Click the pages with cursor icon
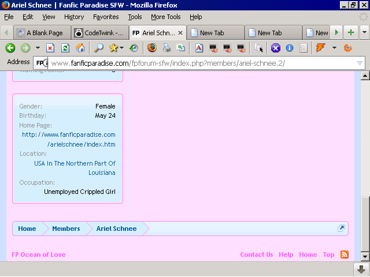The image size is (370, 277). [259, 48]
